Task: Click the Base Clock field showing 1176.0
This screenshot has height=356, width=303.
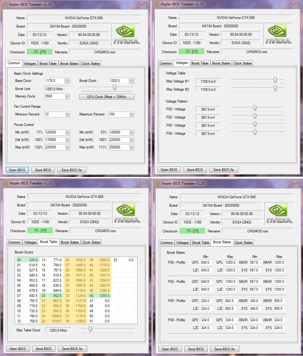Action: click(x=55, y=81)
